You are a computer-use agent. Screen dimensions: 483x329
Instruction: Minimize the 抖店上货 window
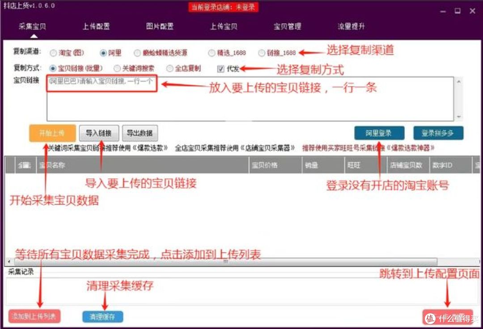pyautogui.click(x=443, y=11)
